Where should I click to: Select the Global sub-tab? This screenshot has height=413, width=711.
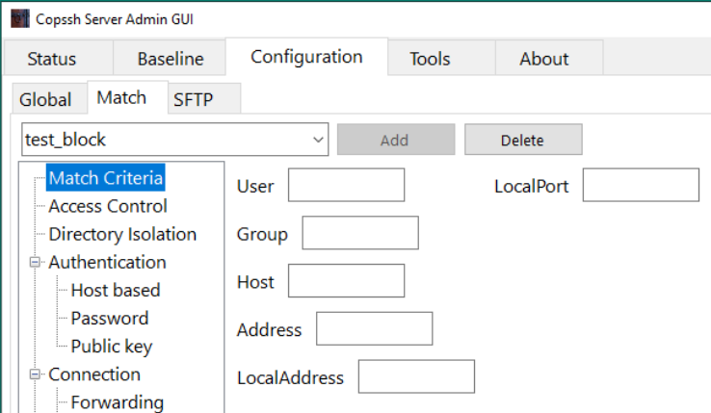[x=45, y=99]
